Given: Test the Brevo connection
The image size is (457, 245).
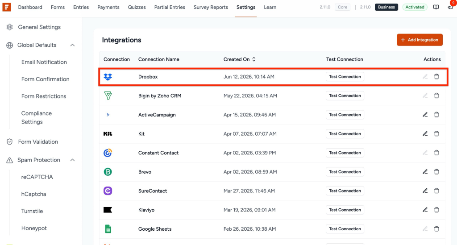Looking at the screenshot, I should coord(345,172).
